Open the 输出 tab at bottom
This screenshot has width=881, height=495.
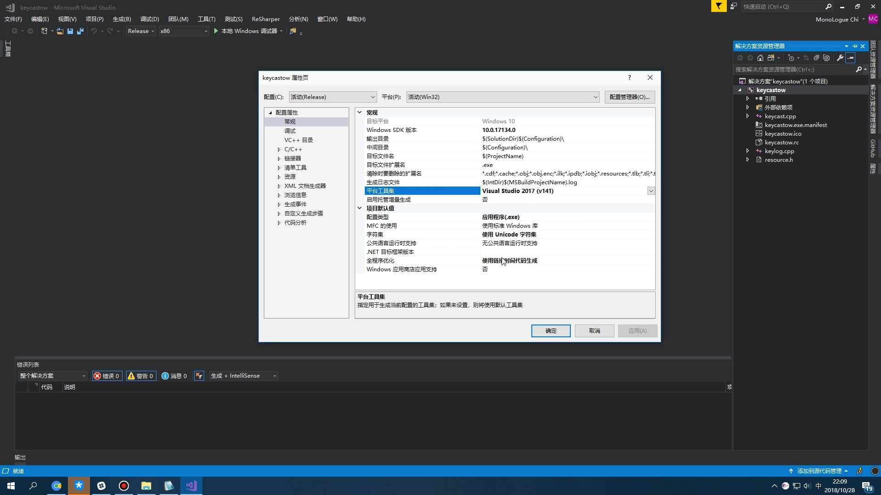20,458
